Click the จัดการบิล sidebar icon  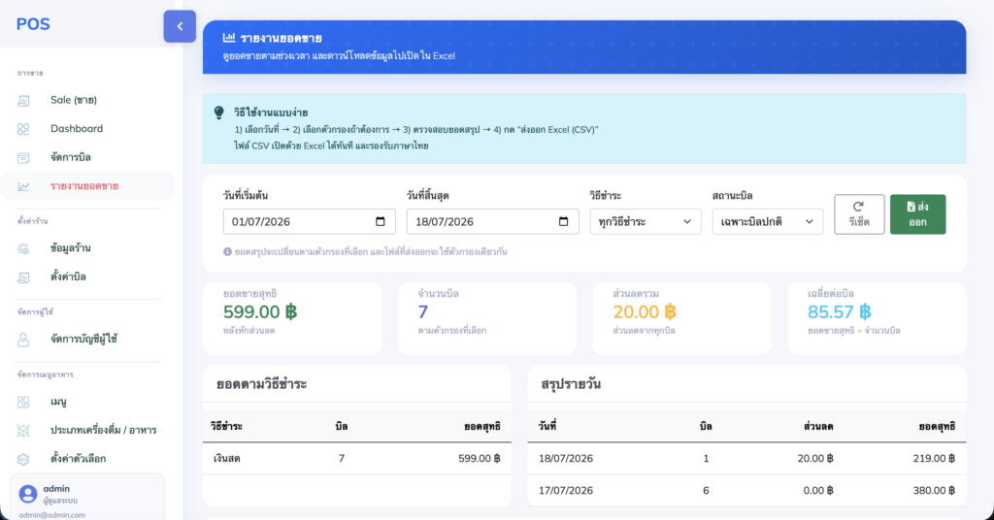click(23, 157)
